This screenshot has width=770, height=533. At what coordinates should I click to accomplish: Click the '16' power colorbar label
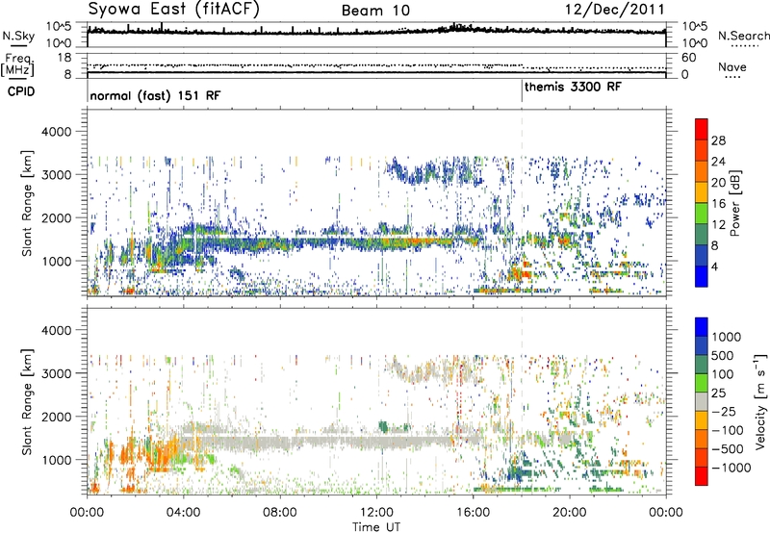click(x=718, y=204)
